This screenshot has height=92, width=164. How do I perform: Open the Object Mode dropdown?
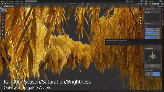pyautogui.click(x=10, y=4)
